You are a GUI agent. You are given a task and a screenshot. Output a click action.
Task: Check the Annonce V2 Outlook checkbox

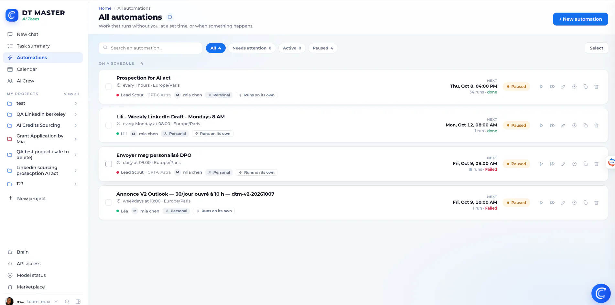pos(109,202)
